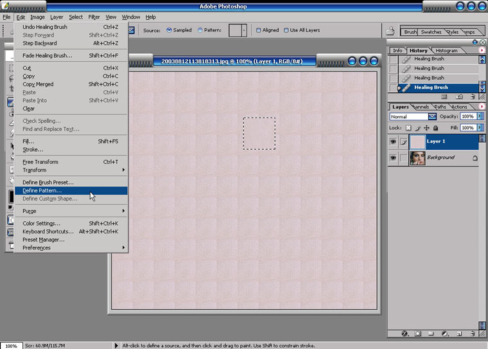Hide Layer 1 using its eye icon
This screenshot has width=488, height=349.
click(x=393, y=141)
